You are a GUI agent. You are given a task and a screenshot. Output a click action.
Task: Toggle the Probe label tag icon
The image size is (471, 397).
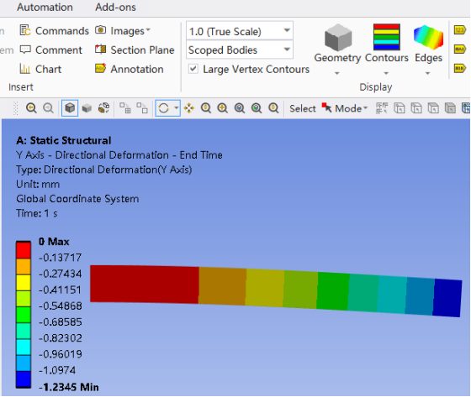(460, 30)
